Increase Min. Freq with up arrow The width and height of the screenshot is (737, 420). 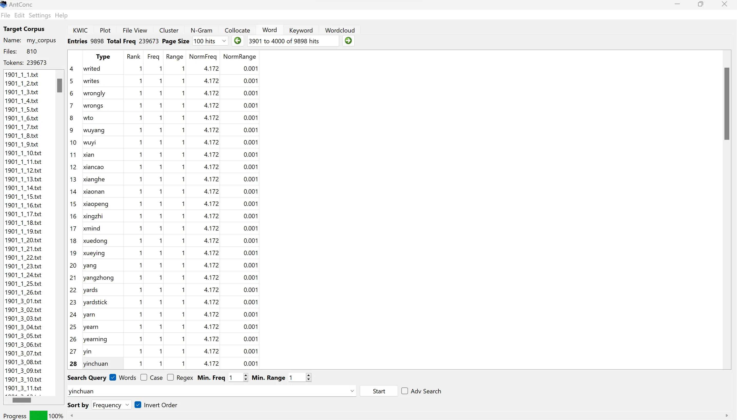click(x=245, y=375)
